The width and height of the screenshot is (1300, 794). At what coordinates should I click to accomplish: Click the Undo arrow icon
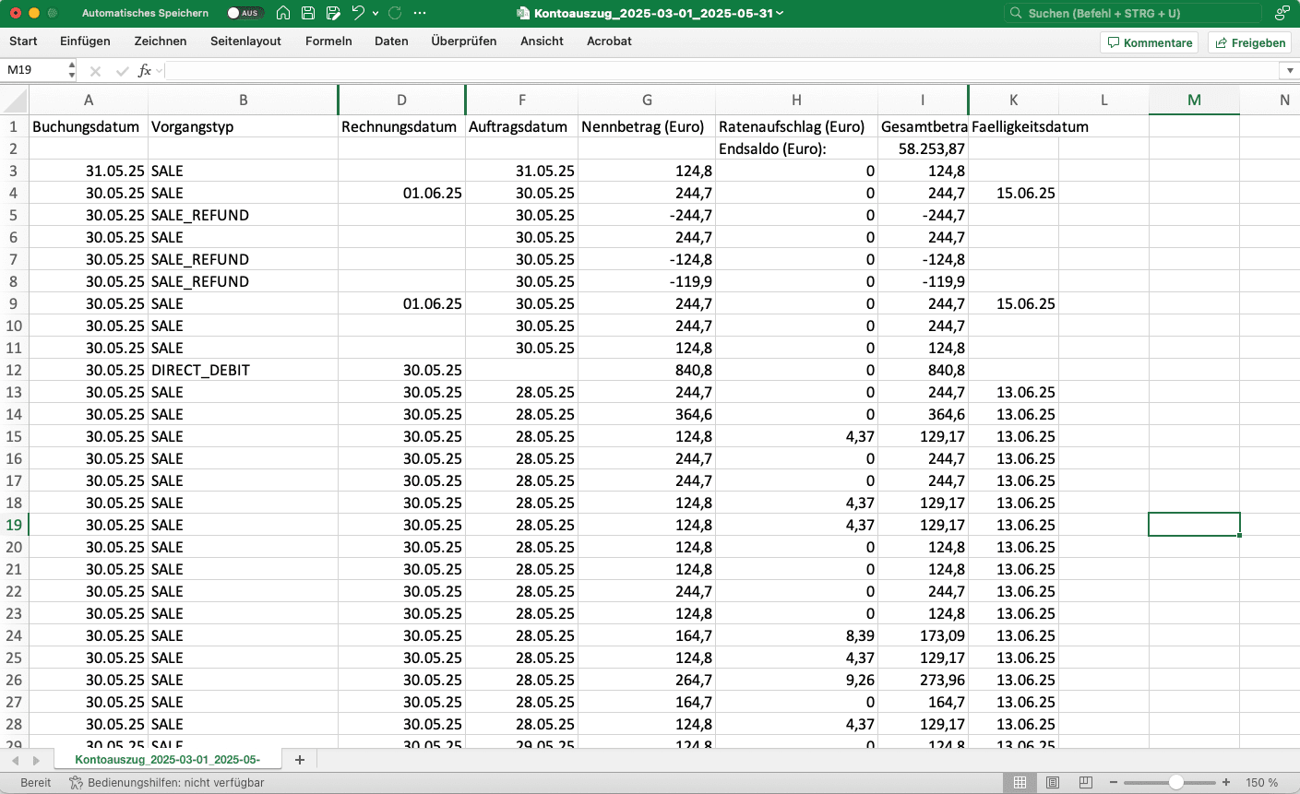[358, 13]
